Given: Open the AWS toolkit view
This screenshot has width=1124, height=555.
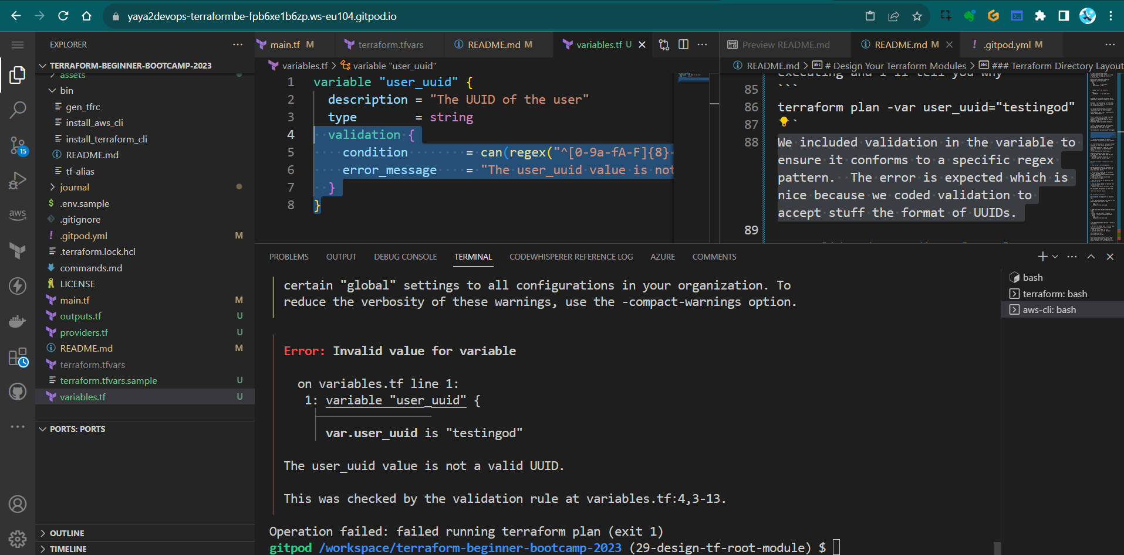Looking at the screenshot, I should click(x=18, y=214).
